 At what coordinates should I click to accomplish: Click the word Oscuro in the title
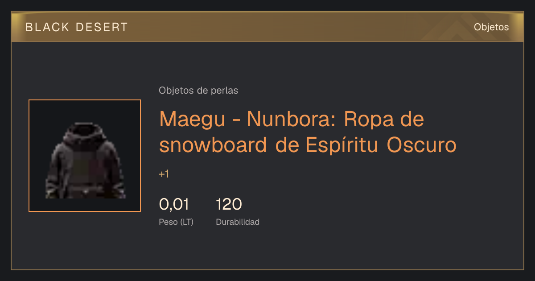[422, 145]
